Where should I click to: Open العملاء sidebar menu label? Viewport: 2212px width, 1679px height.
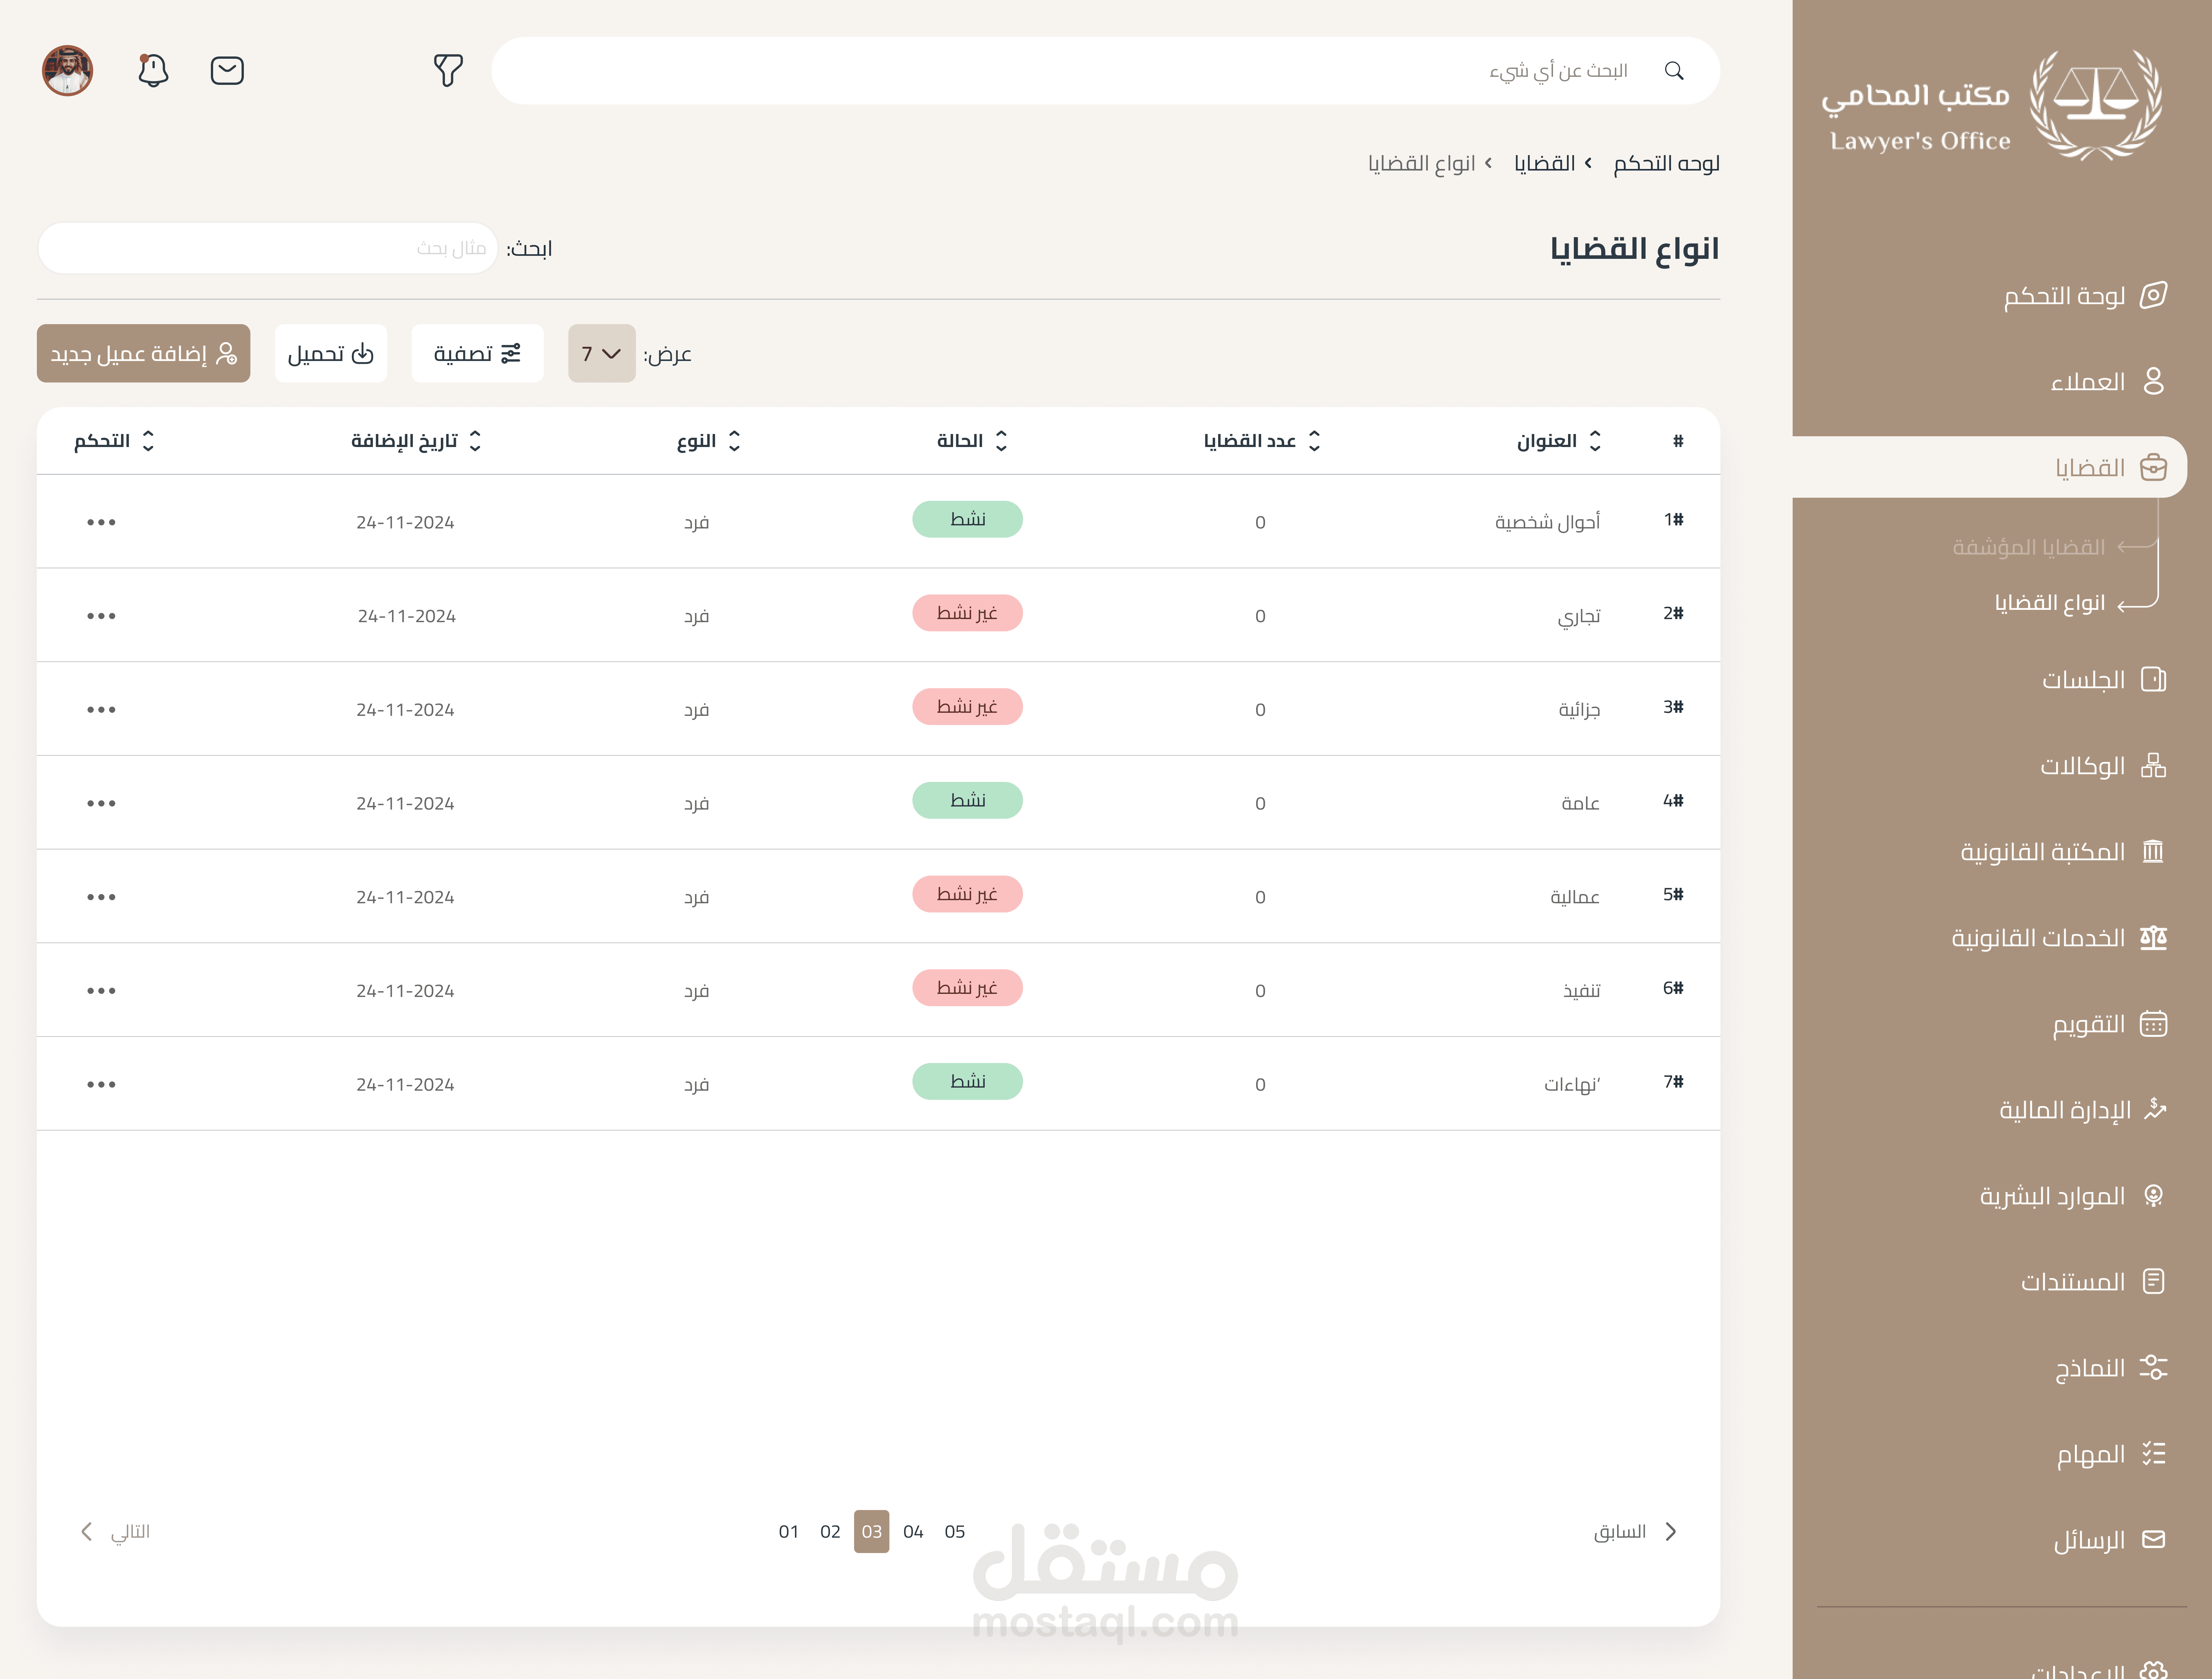(x=2088, y=382)
